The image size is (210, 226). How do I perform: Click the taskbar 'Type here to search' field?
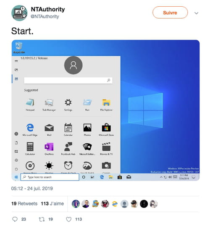pyautogui.click(x=50, y=177)
